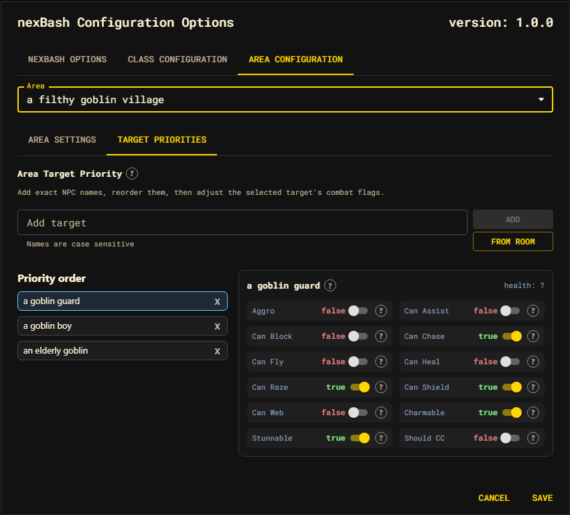Screen dimensions: 570x515
Task: Show help for Can Fly flag
Action: pos(381,362)
